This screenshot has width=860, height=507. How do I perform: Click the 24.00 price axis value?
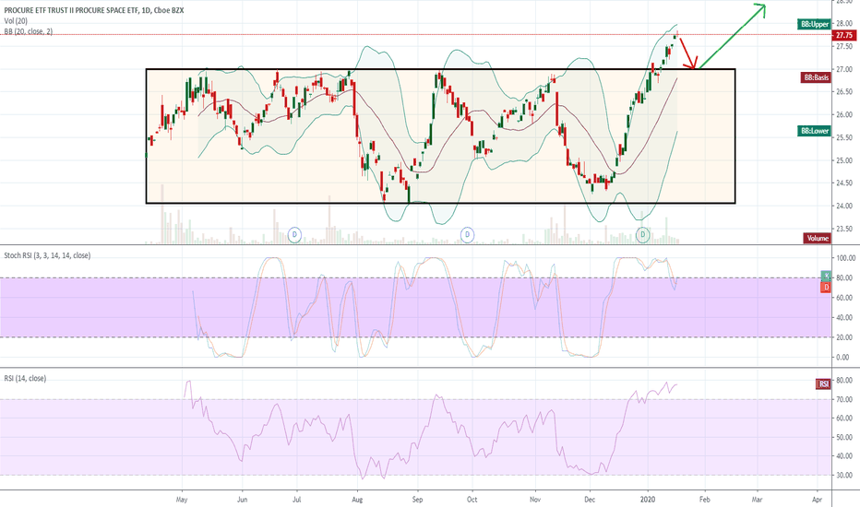coord(844,206)
